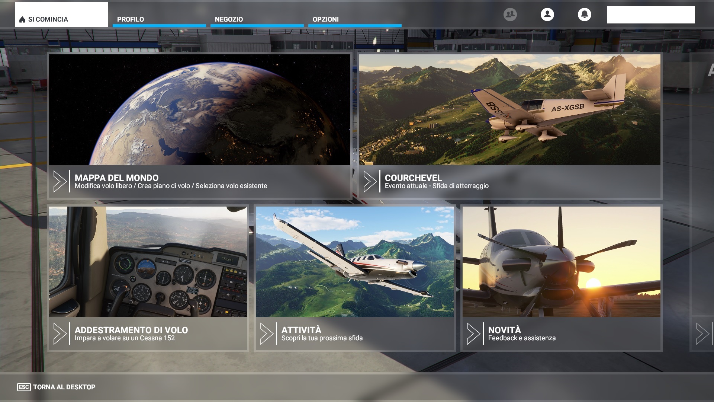The image size is (714, 402).
Task: Click 'Feedback e assistenza' text
Action: pyautogui.click(x=522, y=338)
